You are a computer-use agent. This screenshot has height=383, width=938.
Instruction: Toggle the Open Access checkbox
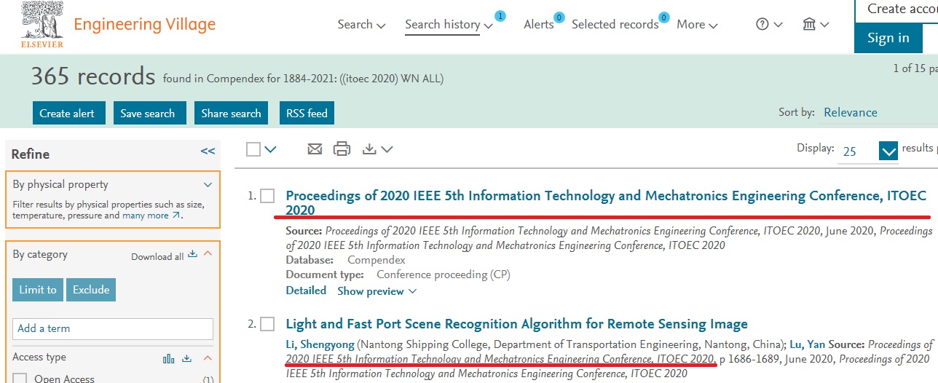click(x=20, y=379)
